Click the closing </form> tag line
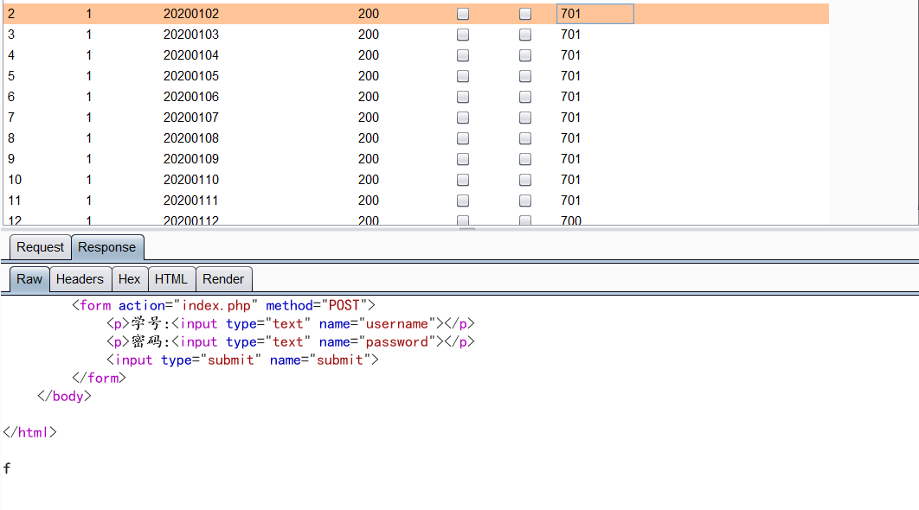Image resolution: width=919 pixels, height=510 pixels. click(x=99, y=379)
